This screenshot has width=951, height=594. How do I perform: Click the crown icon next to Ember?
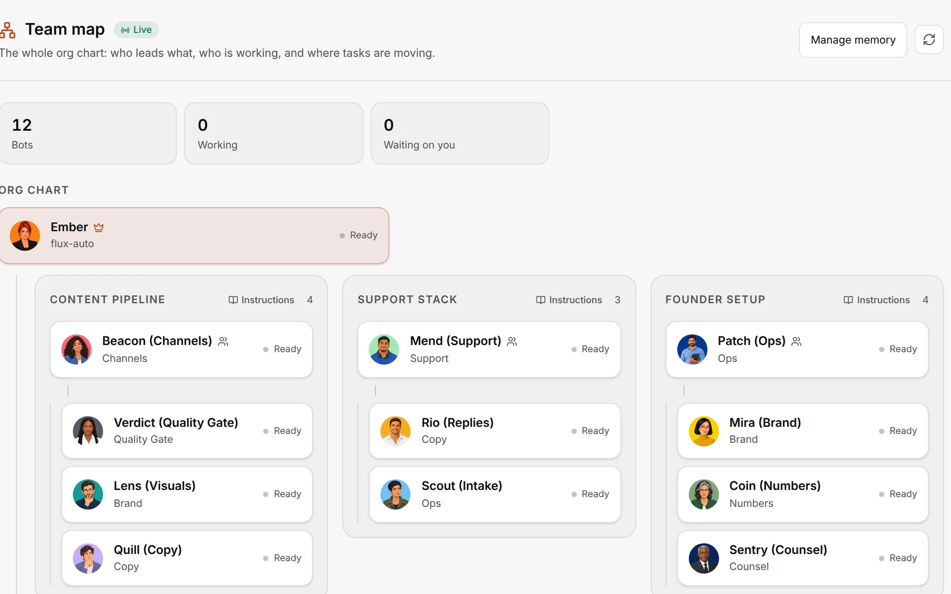(x=99, y=227)
